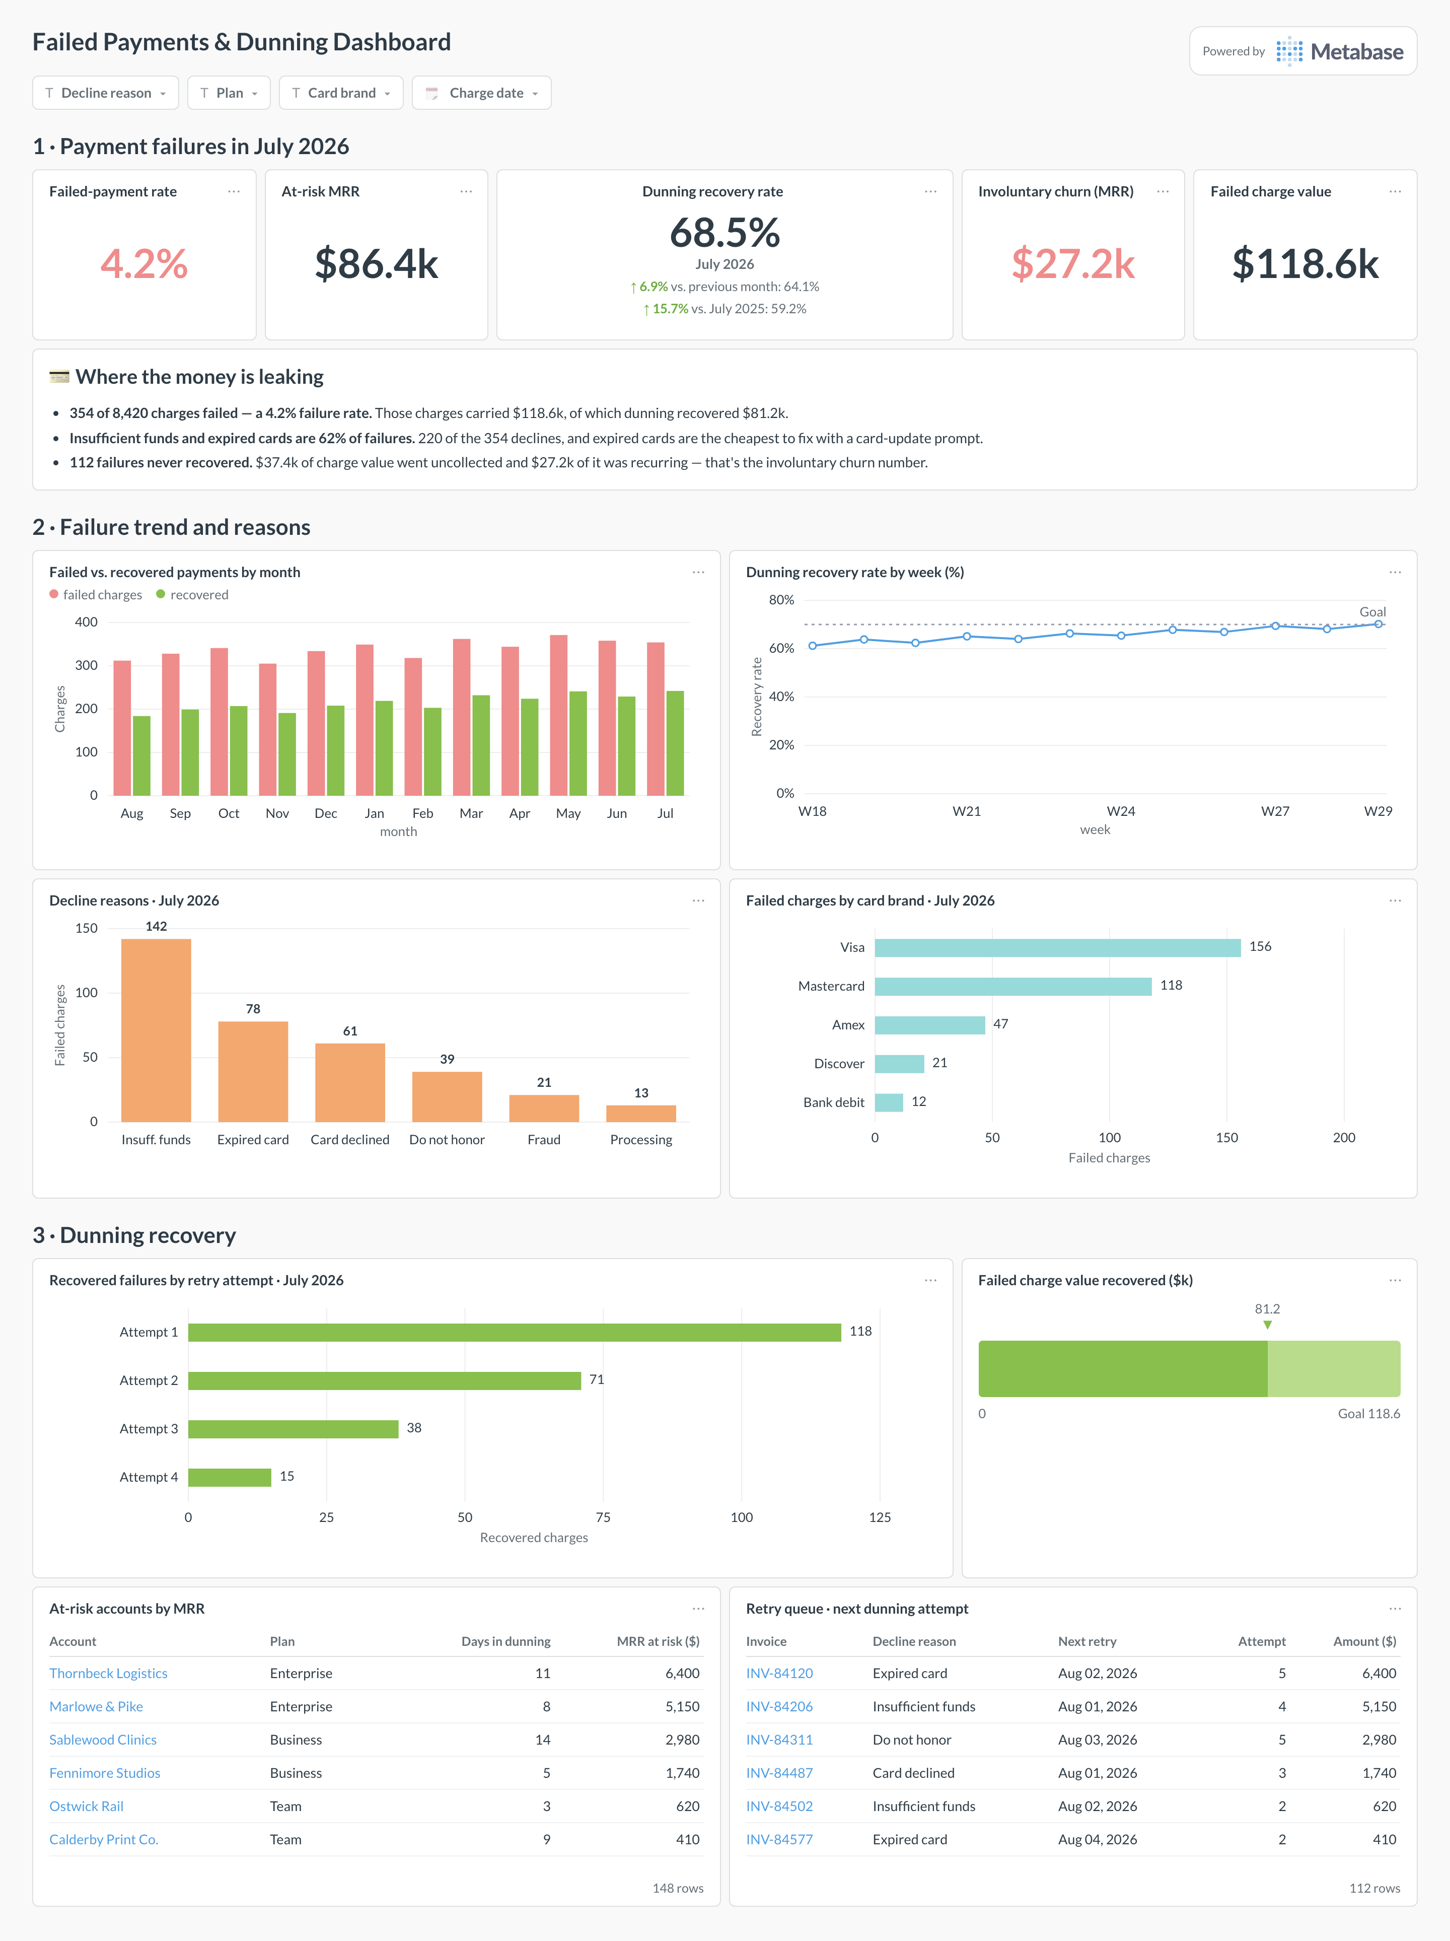Click the 68.5% dunning recovery value
This screenshot has width=1450, height=1941.
[724, 233]
